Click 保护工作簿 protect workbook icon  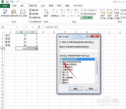[x=109, y=14]
